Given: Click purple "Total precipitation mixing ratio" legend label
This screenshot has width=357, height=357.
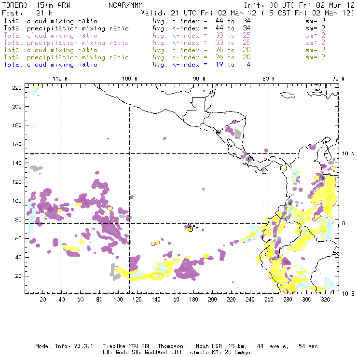Looking at the screenshot, I should [66, 43].
